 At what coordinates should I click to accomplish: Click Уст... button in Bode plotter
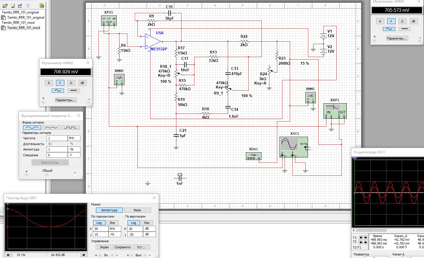click(141, 247)
